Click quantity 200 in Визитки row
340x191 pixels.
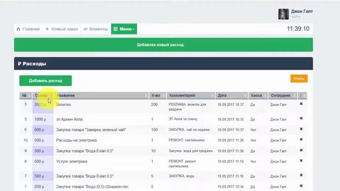(155, 105)
